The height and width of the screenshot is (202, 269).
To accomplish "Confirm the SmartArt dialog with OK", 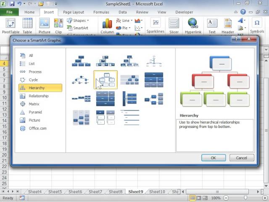I will click(x=214, y=158).
